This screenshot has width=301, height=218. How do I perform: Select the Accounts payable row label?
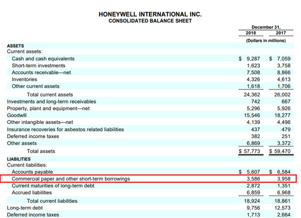[x=32, y=171]
